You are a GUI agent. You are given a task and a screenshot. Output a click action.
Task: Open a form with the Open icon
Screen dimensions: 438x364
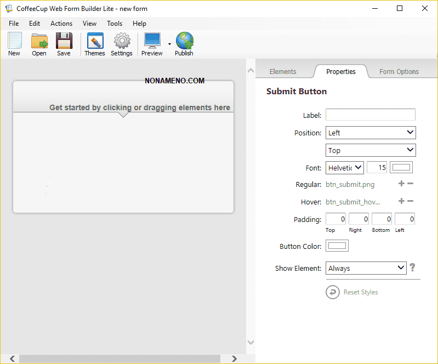pyautogui.click(x=39, y=43)
